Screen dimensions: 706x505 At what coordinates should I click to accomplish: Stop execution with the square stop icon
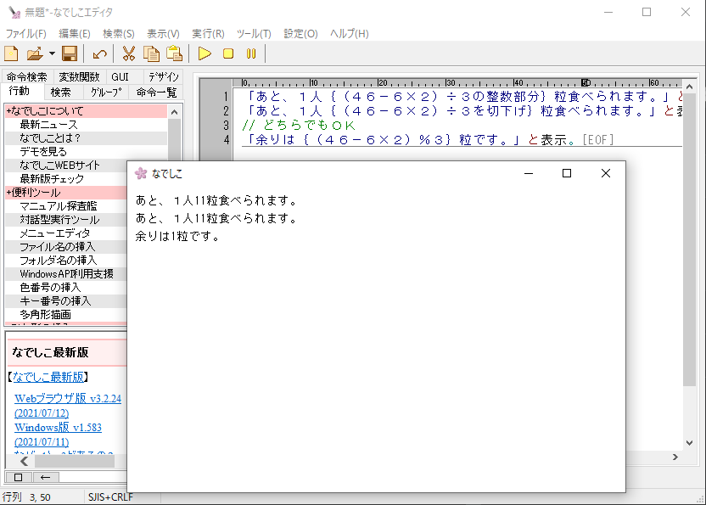point(227,54)
